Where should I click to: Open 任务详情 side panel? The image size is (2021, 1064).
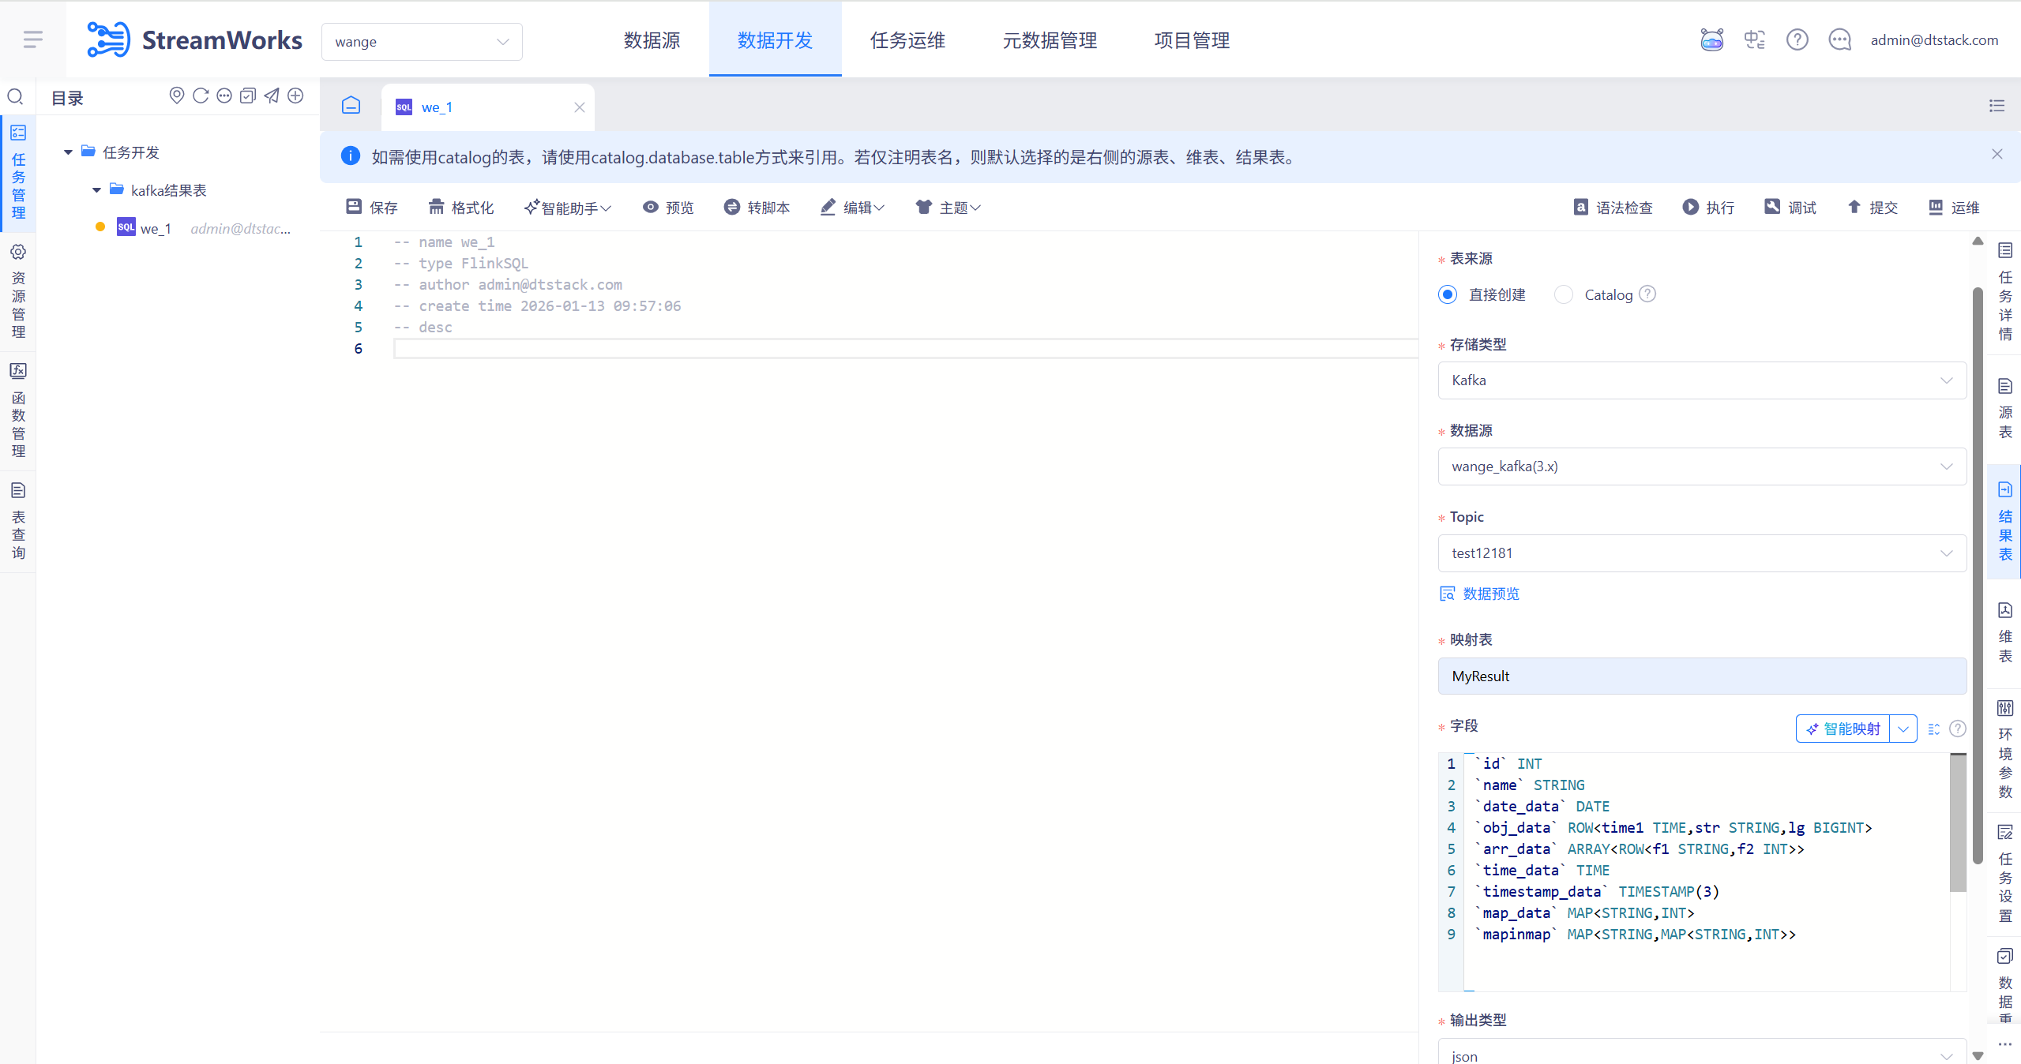2004,292
